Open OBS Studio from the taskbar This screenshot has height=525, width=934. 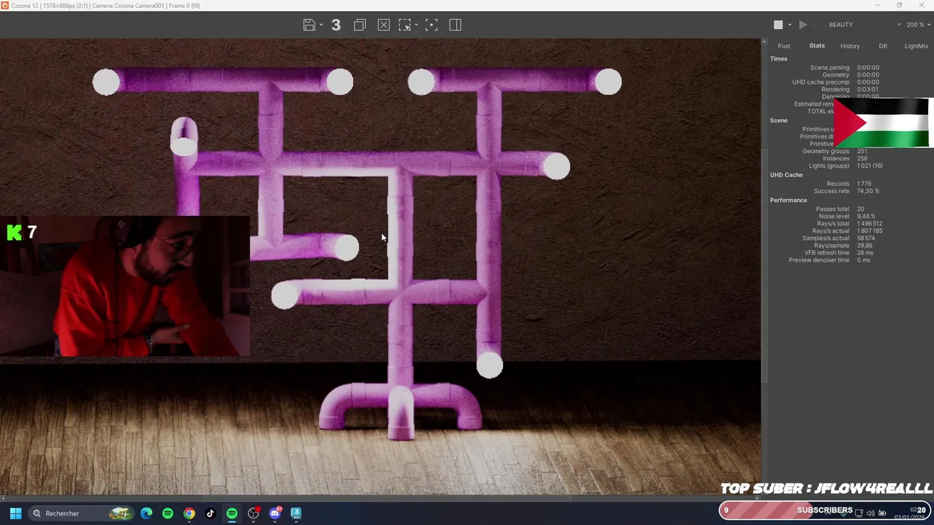point(253,513)
